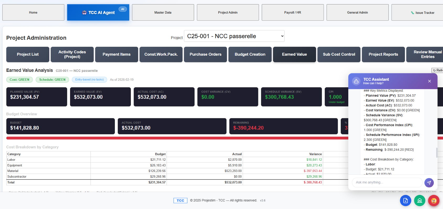Click the TCC logo in the footer
The width and height of the screenshot is (443, 209).
point(180,200)
